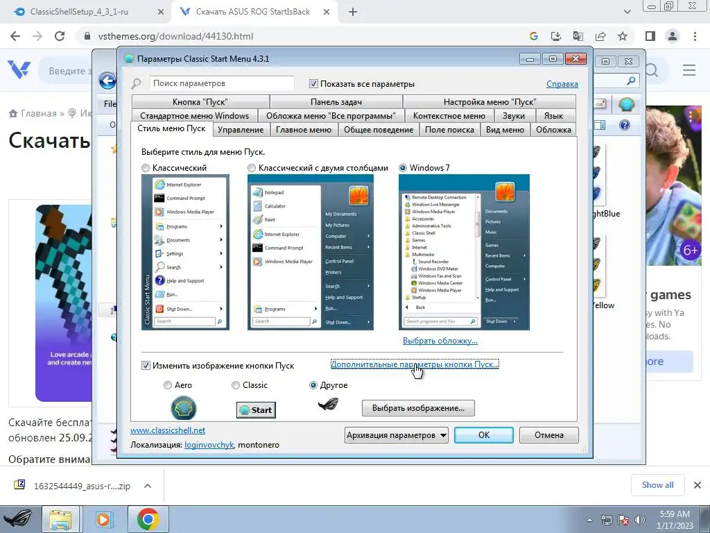
Task: Click the Поиск параметров search field
Action: click(x=221, y=83)
